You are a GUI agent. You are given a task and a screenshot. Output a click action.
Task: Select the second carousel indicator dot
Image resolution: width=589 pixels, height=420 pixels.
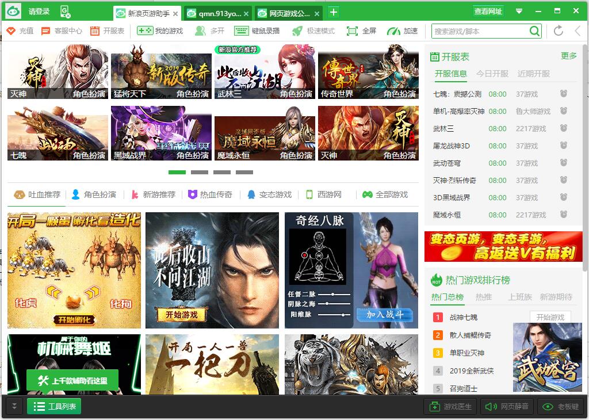coord(200,172)
